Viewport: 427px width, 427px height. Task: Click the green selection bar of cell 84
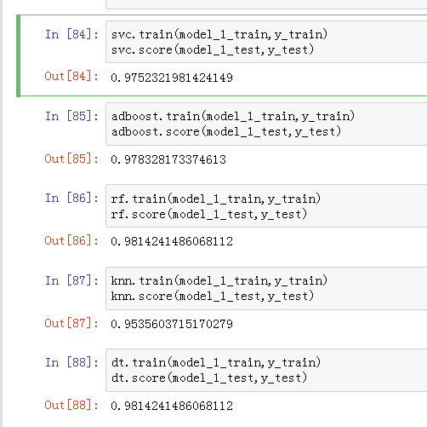(19, 55)
